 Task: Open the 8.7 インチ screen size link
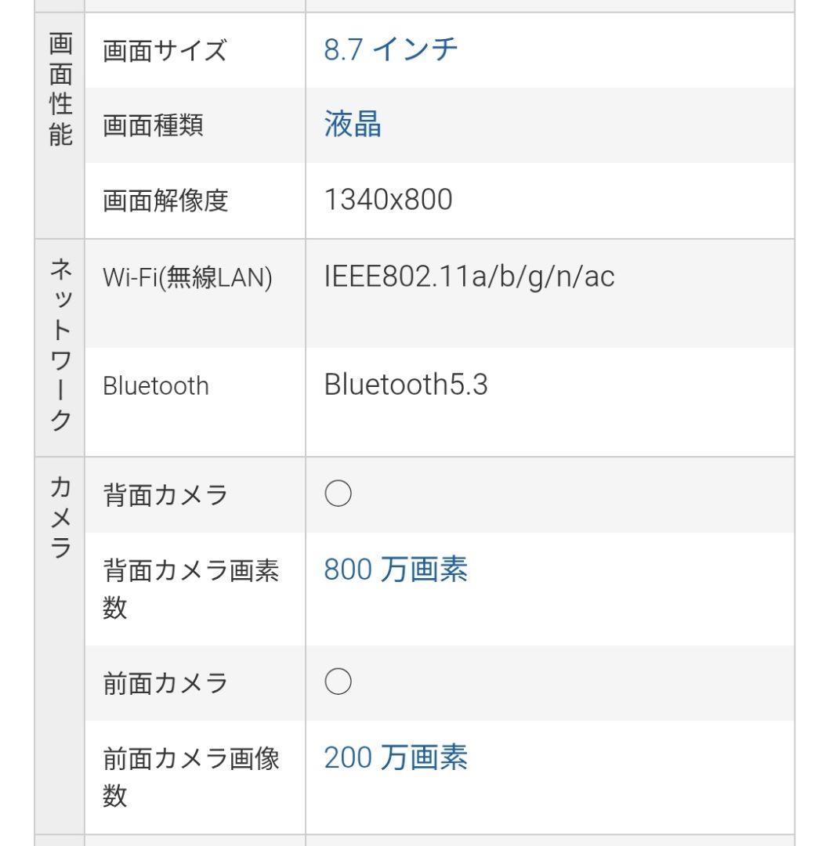click(390, 50)
